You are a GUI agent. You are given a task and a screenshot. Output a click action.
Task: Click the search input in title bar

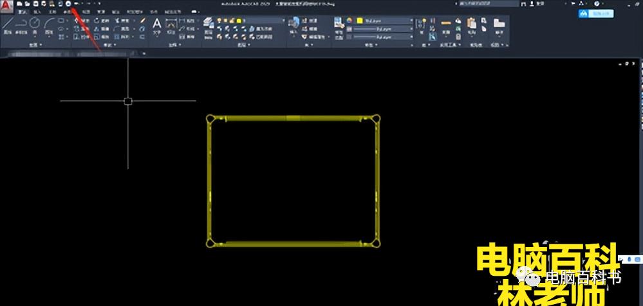[x=488, y=4]
